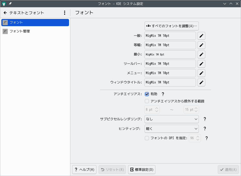Screen dimensions: 241x176
Task: Click the すべてのフォントを調整 button
Action: click(x=172, y=26)
